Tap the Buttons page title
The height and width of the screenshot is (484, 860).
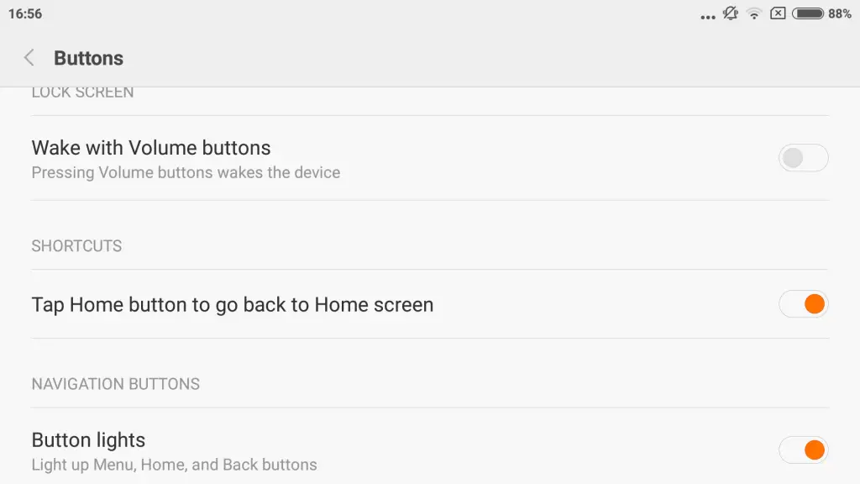tap(88, 58)
